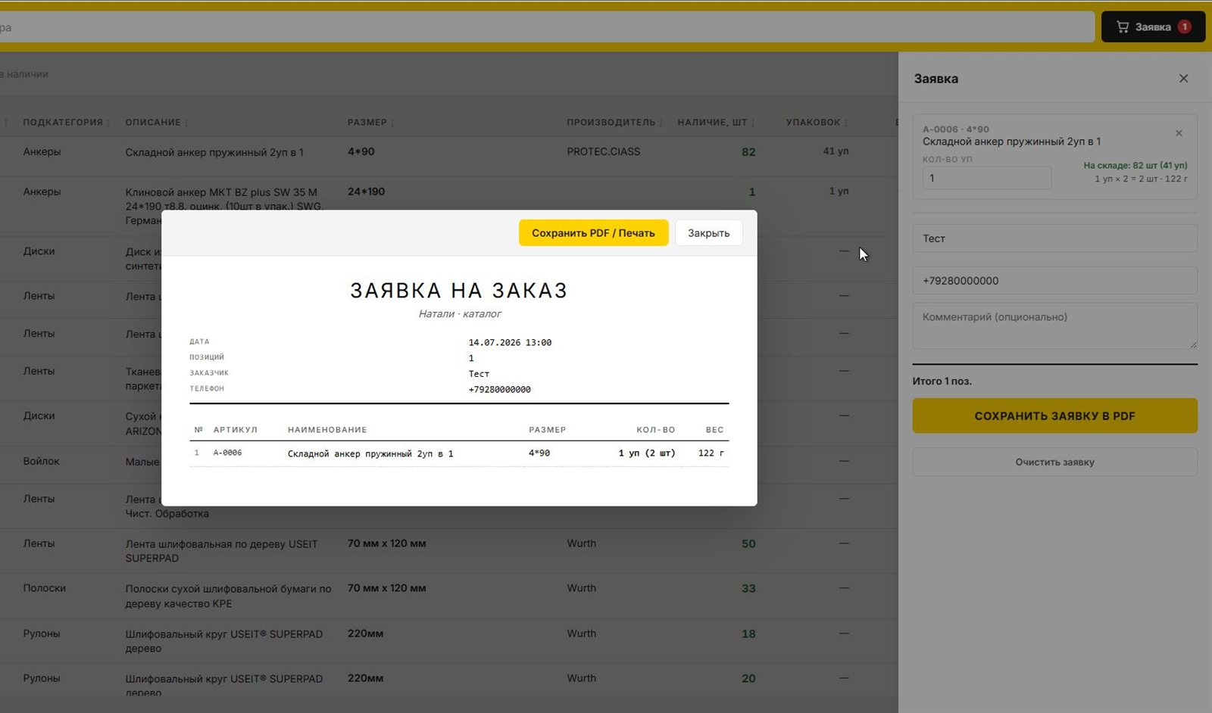The height and width of the screenshot is (713, 1212).
Task: Sort by Наличие, шт column header
Action: [715, 122]
